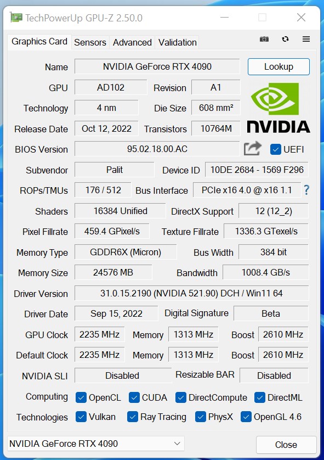Screen dimensions: 324x460
Task: Click the bus interface question mark
Action: 306,190
